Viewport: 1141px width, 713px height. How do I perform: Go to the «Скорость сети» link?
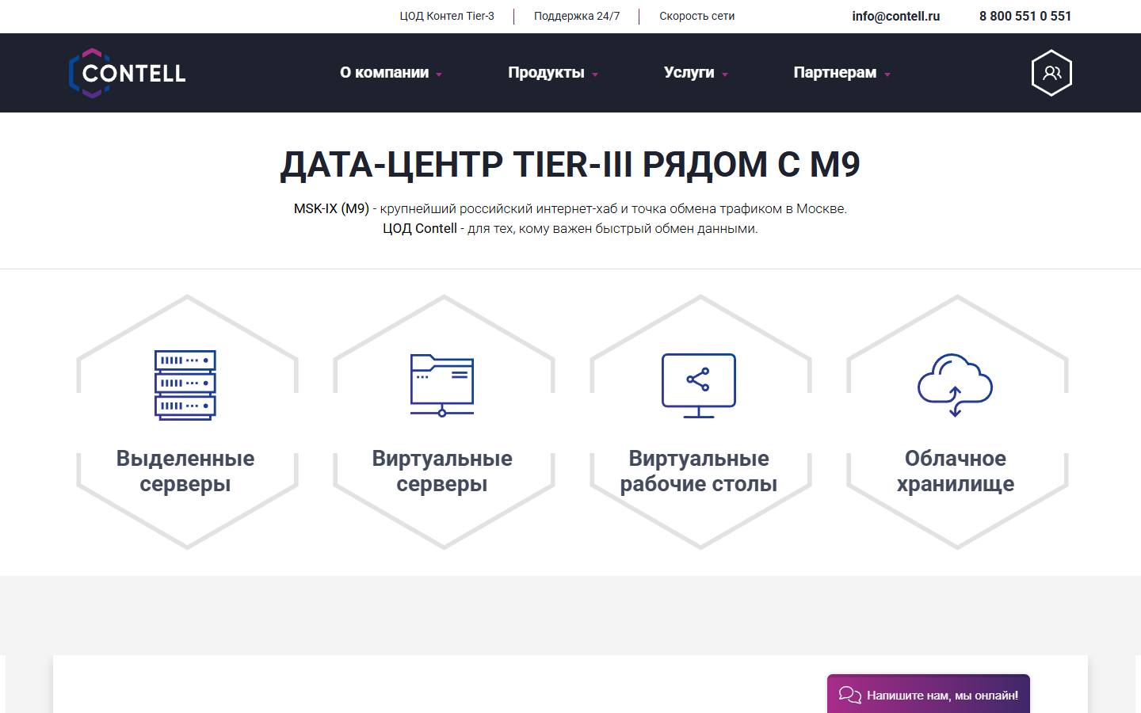[x=697, y=16]
